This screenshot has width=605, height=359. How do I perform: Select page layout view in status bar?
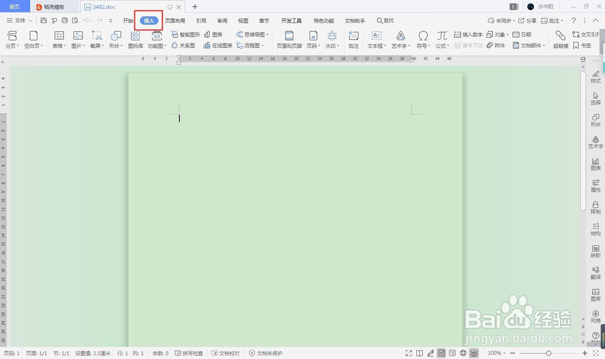(x=441, y=353)
